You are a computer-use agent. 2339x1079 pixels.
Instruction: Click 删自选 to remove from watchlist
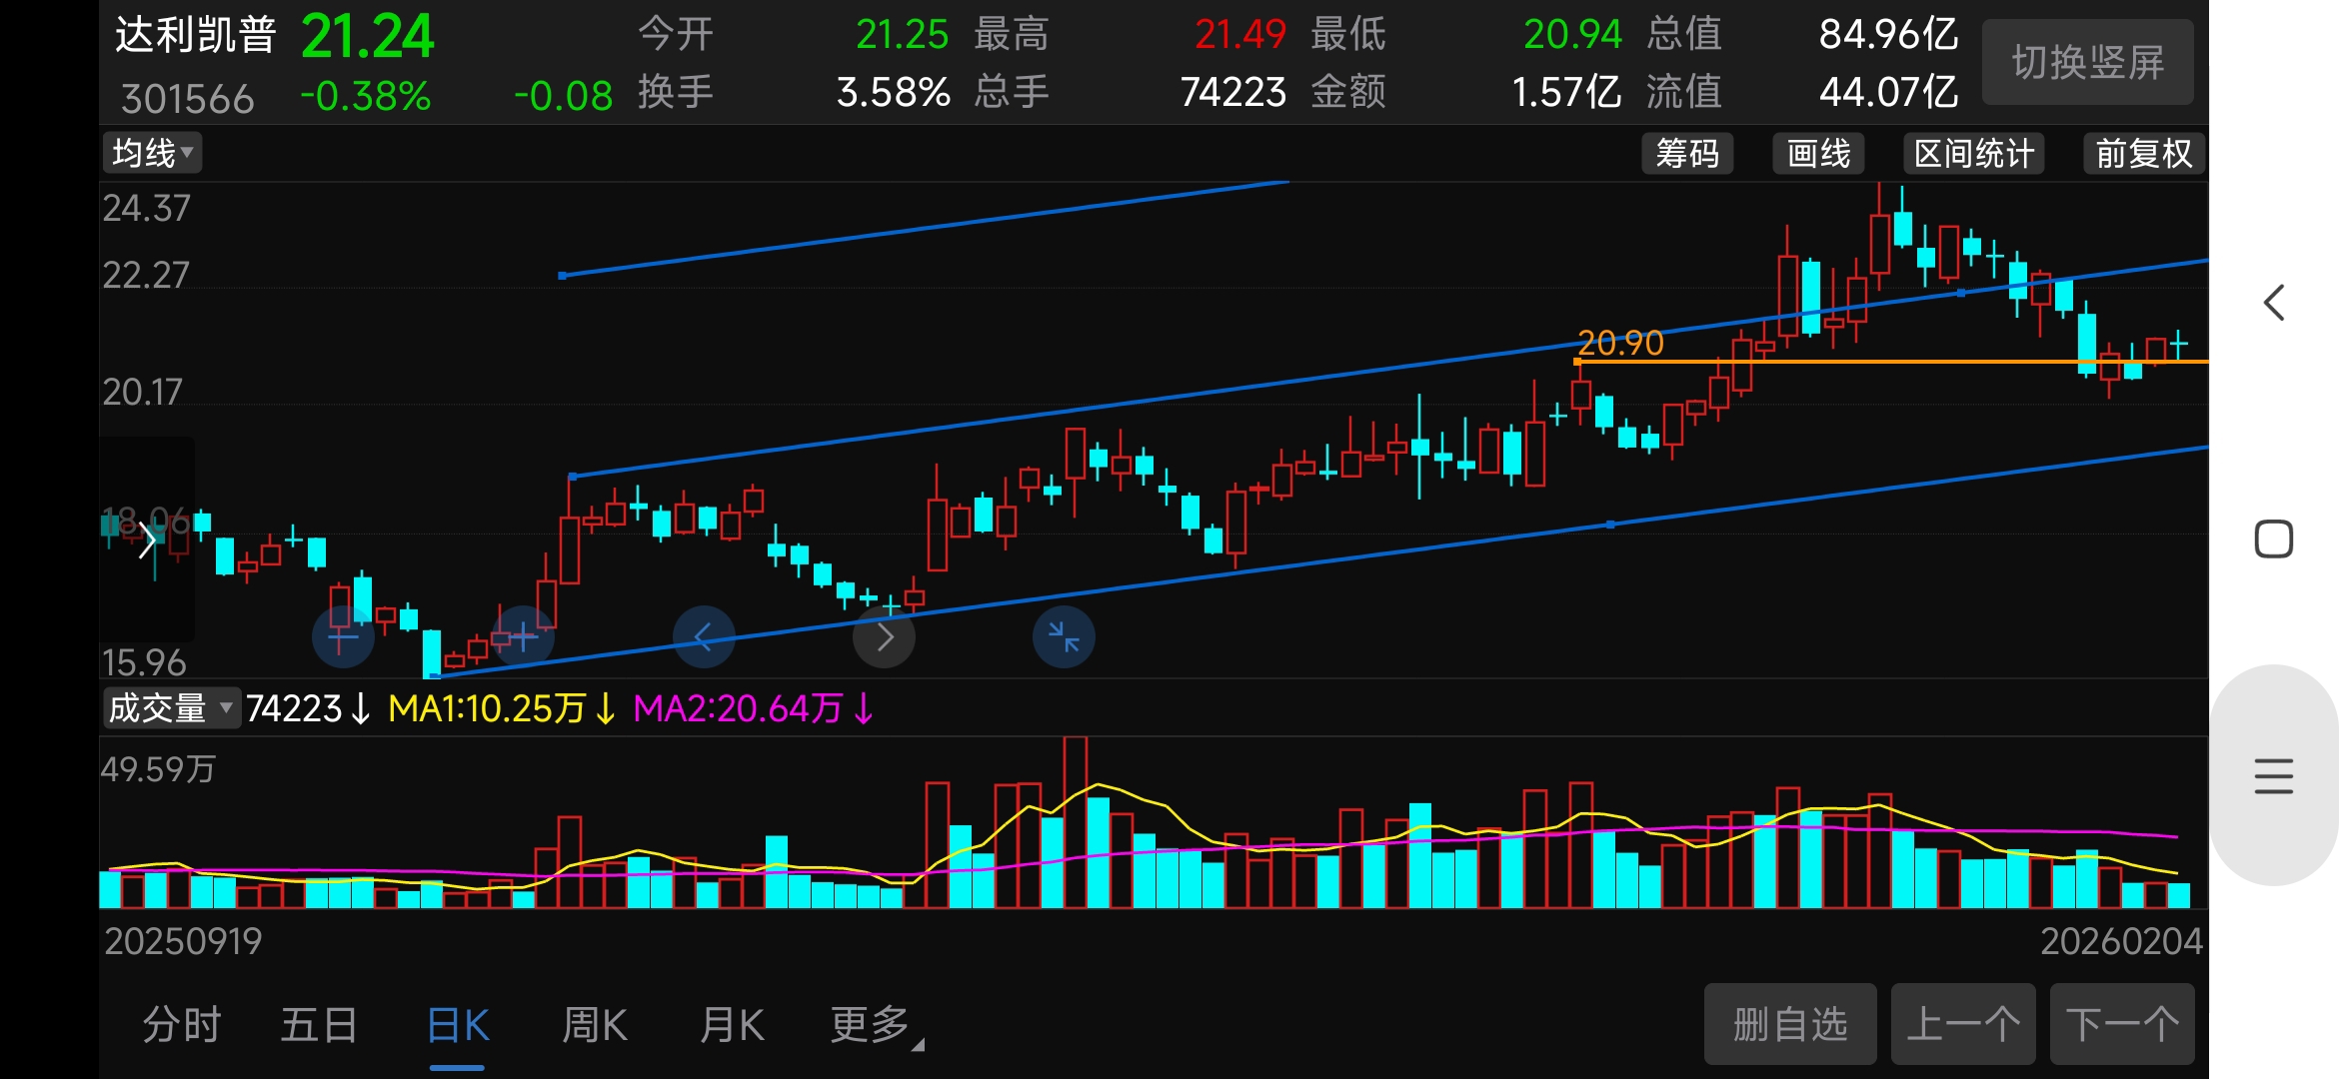[1789, 1025]
